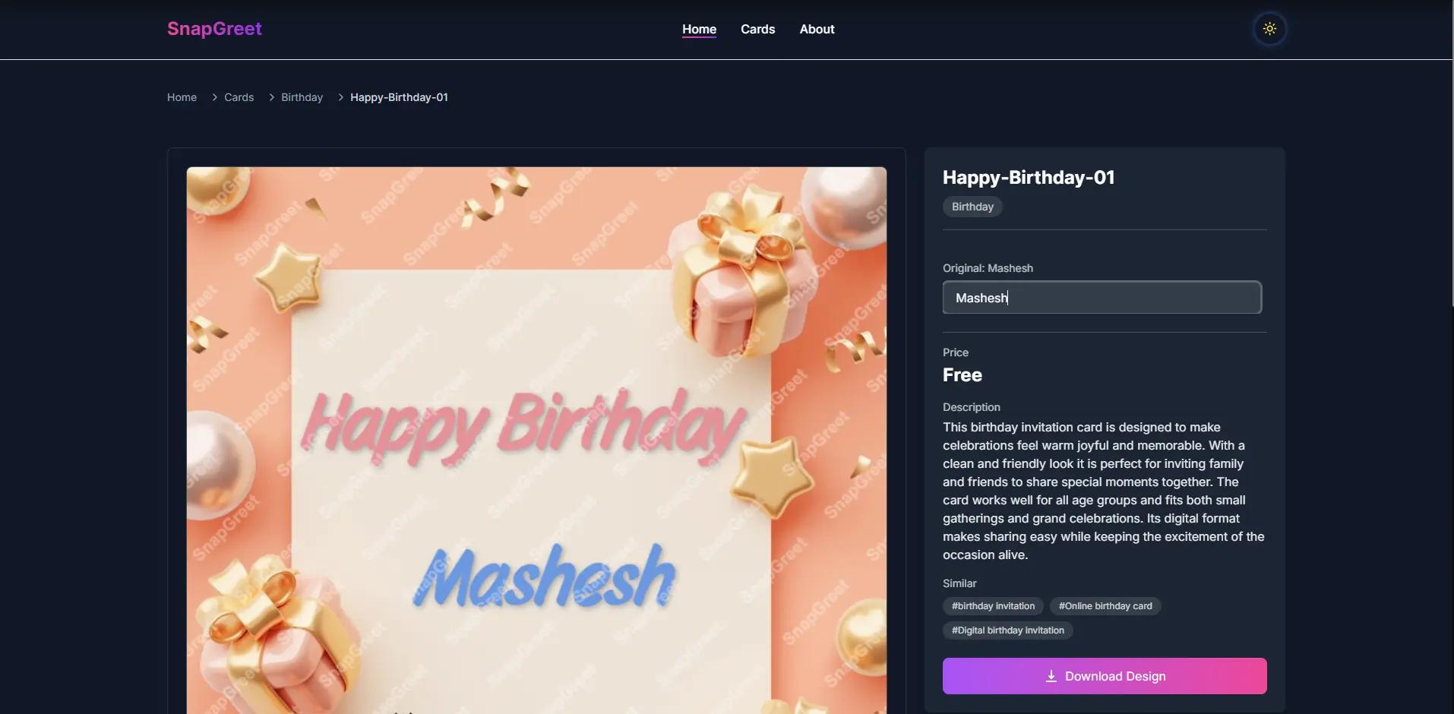Toggle the light/dark theme sun icon
Image resolution: width=1454 pixels, height=714 pixels.
[1269, 29]
